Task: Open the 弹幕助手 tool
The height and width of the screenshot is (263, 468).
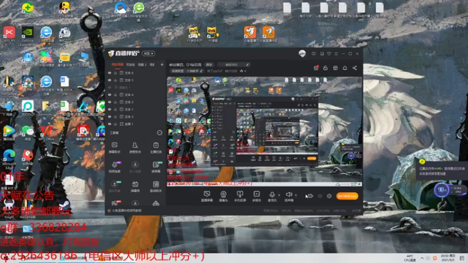Action: point(114,148)
